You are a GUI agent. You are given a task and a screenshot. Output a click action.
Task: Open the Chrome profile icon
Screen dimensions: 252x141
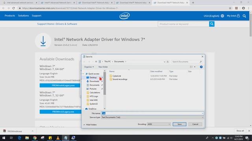pyautogui.click(x=243, y=8)
